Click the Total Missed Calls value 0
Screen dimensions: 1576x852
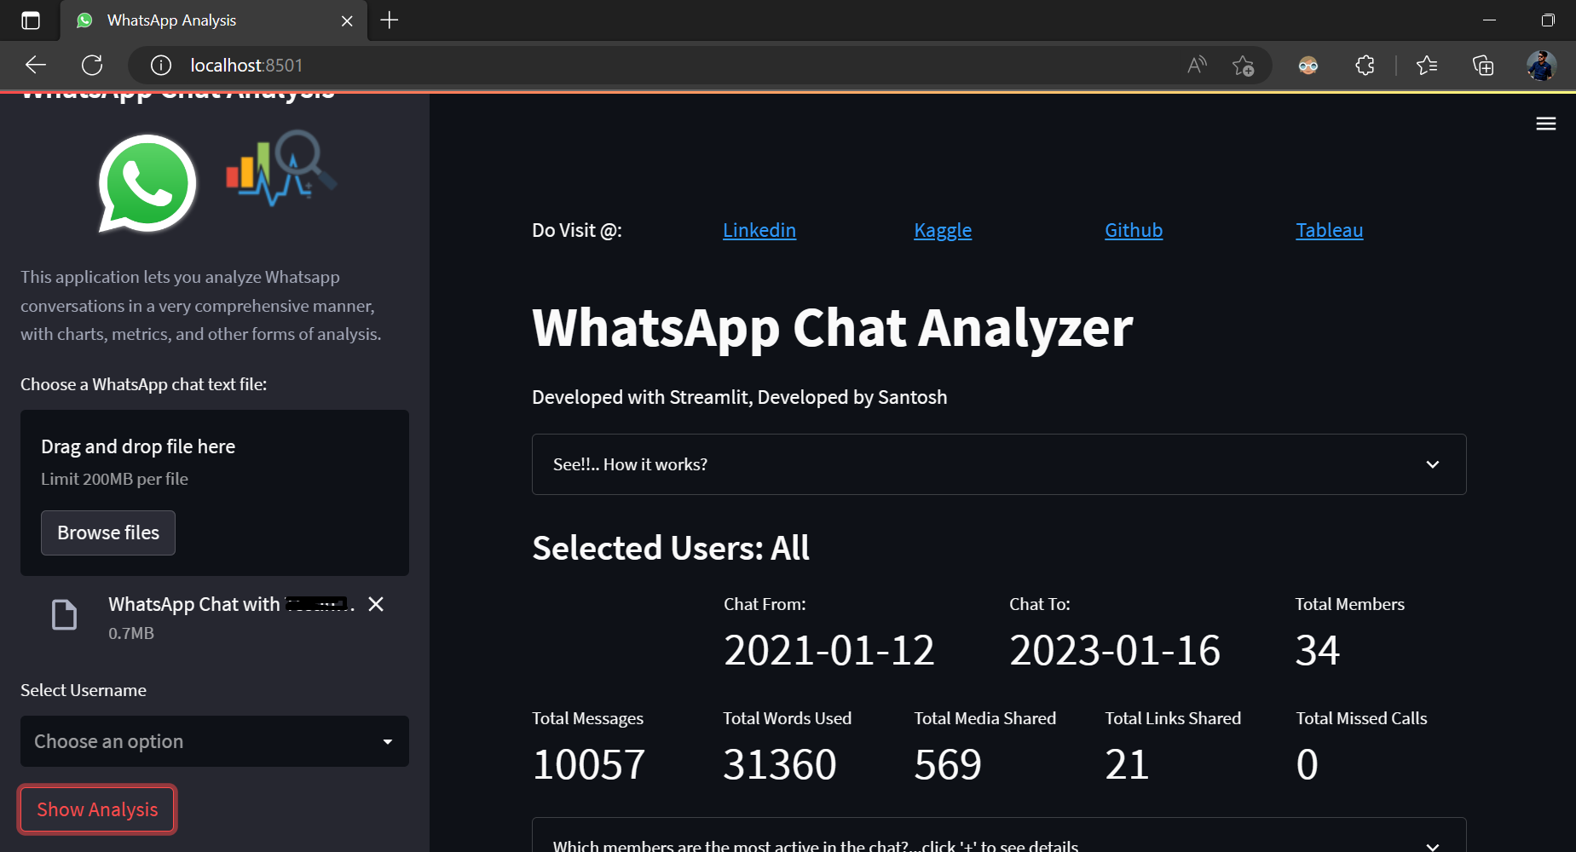pos(1308,764)
